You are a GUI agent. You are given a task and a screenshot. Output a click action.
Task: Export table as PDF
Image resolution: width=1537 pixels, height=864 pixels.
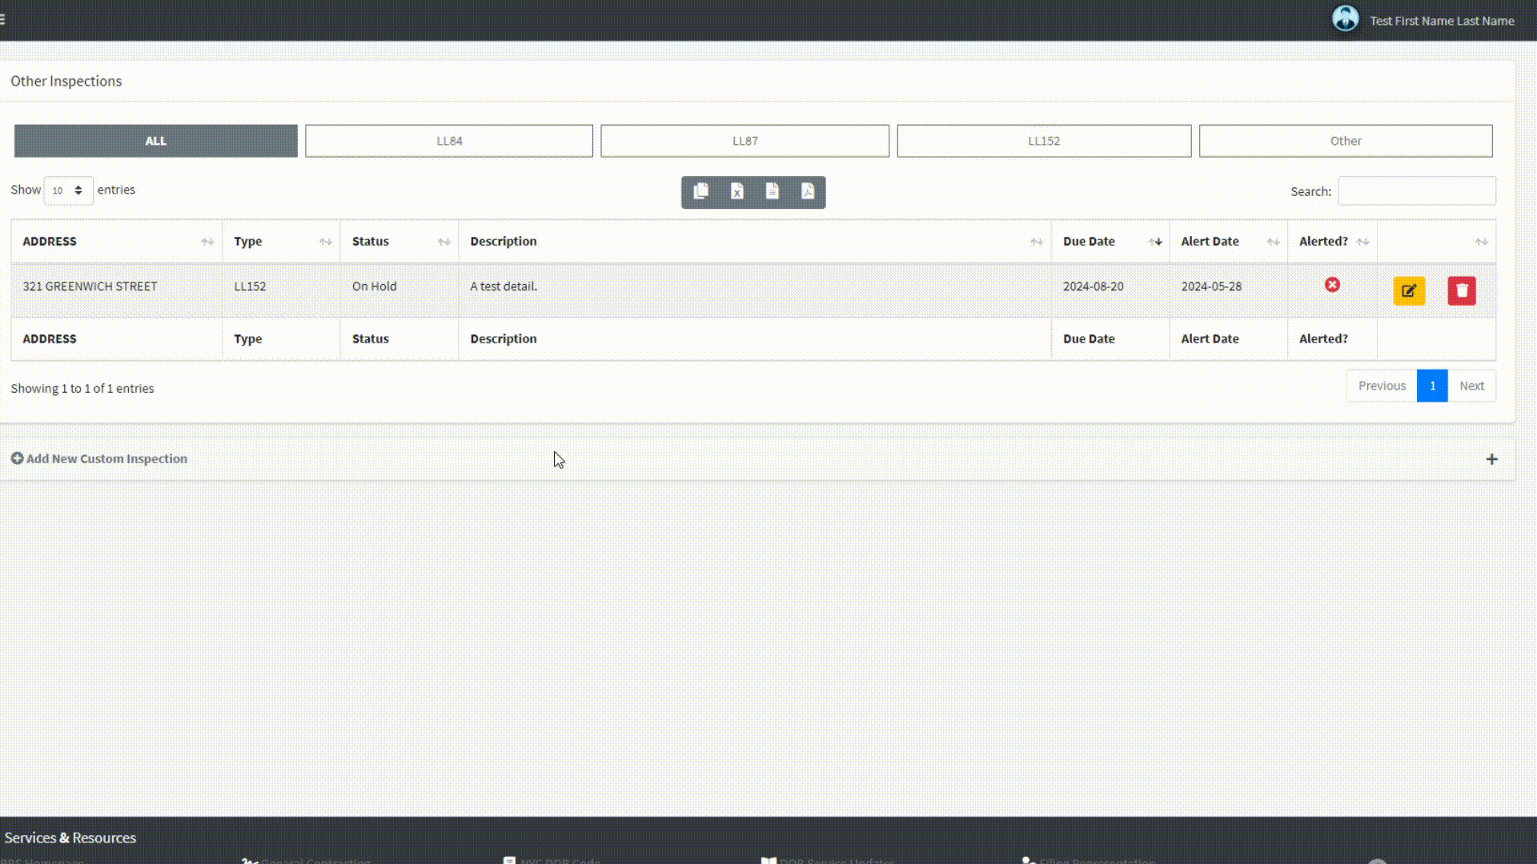pos(807,191)
